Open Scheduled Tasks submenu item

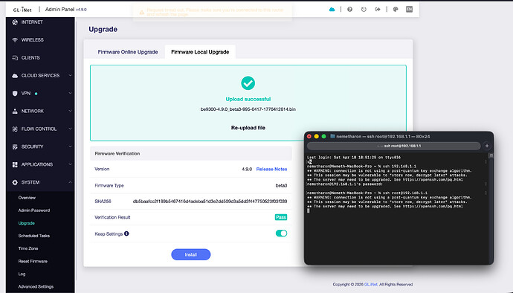click(34, 236)
